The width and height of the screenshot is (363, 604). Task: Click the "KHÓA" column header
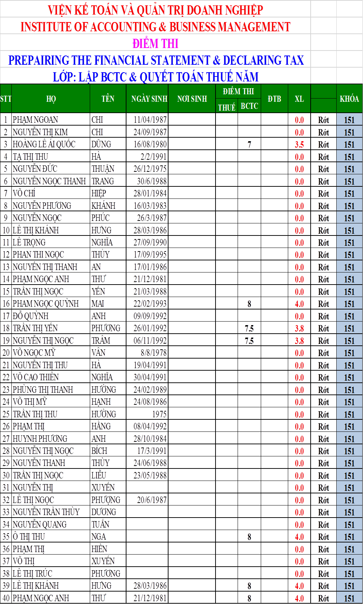[x=349, y=99]
